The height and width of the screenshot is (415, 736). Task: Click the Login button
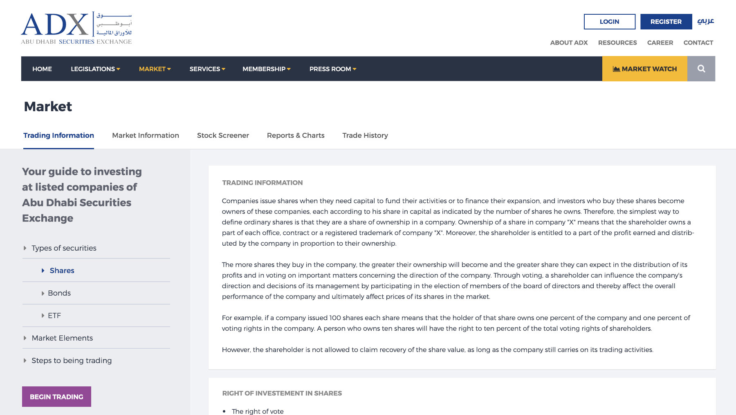(609, 22)
